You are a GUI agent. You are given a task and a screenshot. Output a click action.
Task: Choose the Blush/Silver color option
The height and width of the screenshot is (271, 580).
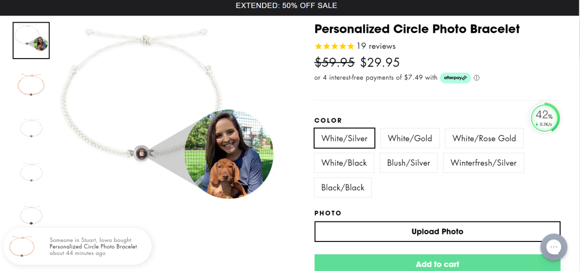click(x=408, y=163)
